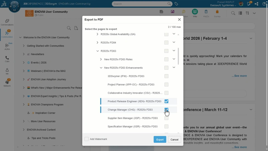268x151 pixels.
Task: Click See more under World 2026 post
Action: [x=239, y=76]
